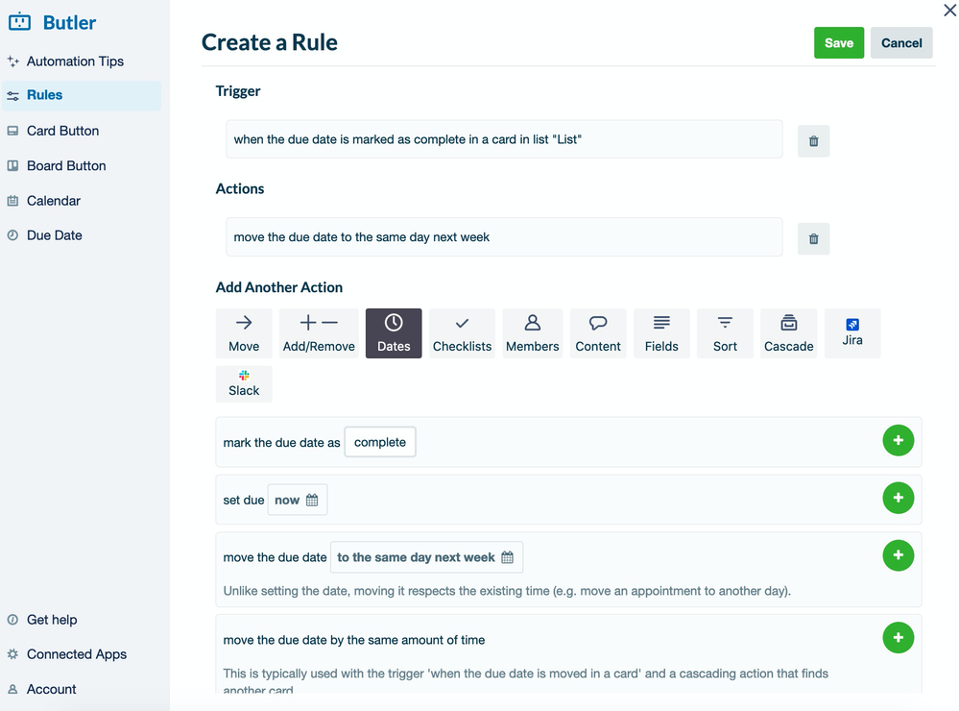Viewport: 959px width, 711px height.
Task: Click the Account person icon
Action: [12, 689]
